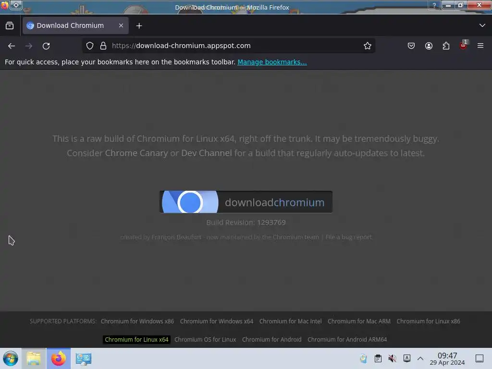492x369 pixels.
Task: Switch to Firefox in the taskbar
Action: click(59, 358)
